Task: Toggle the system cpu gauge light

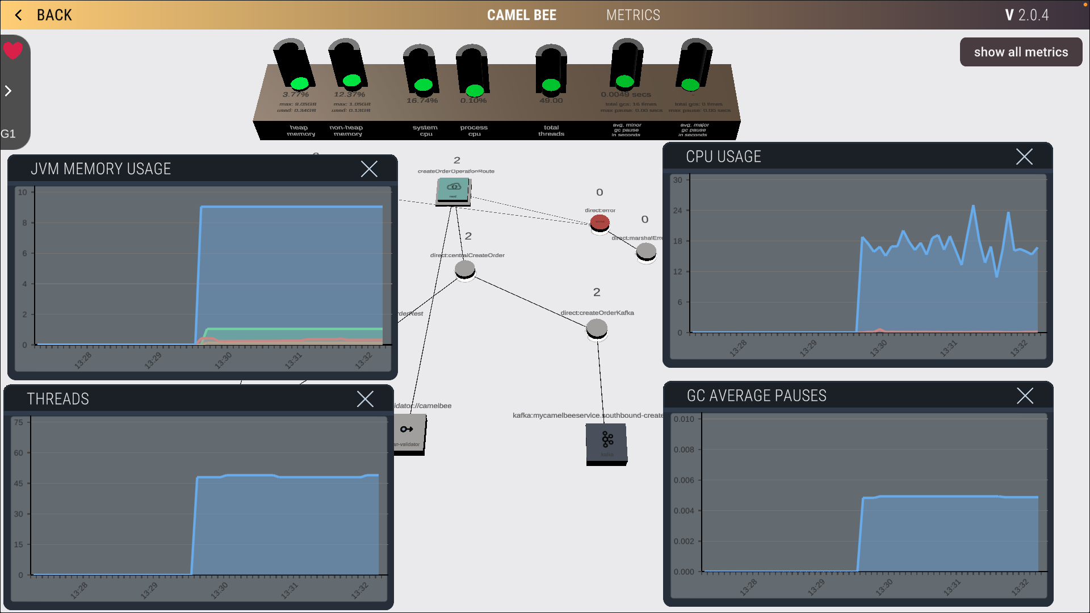Action: click(423, 85)
